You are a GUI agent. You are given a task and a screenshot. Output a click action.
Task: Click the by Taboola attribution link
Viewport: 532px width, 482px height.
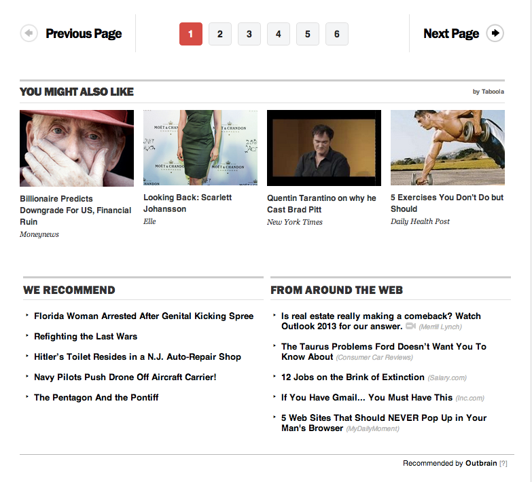(489, 92)
